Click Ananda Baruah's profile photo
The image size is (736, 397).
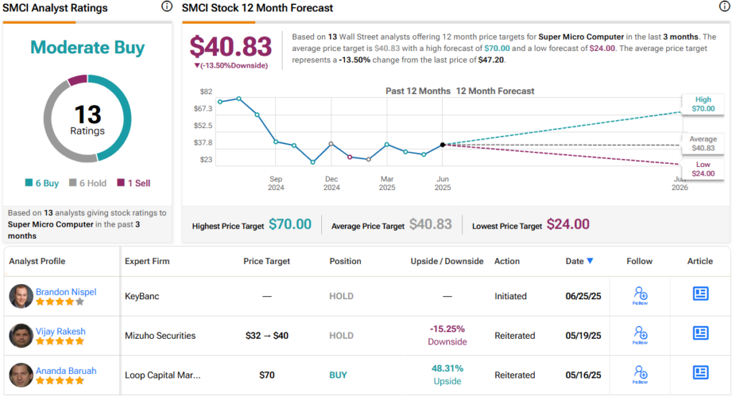[x=21, y=375]
